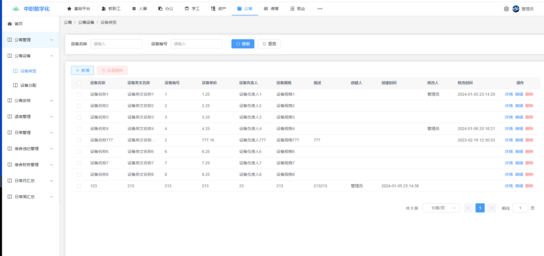
Task: Click the 新增 add button
Action: point(83,70)
